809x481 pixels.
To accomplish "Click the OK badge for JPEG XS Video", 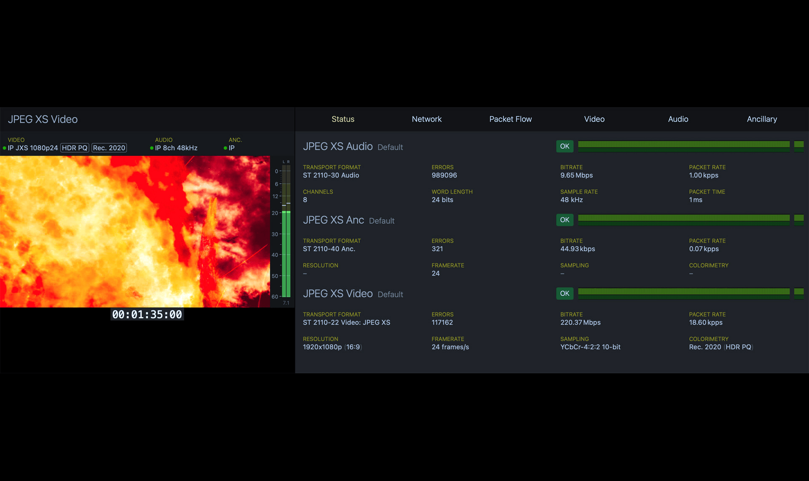I will pos(565,293).
